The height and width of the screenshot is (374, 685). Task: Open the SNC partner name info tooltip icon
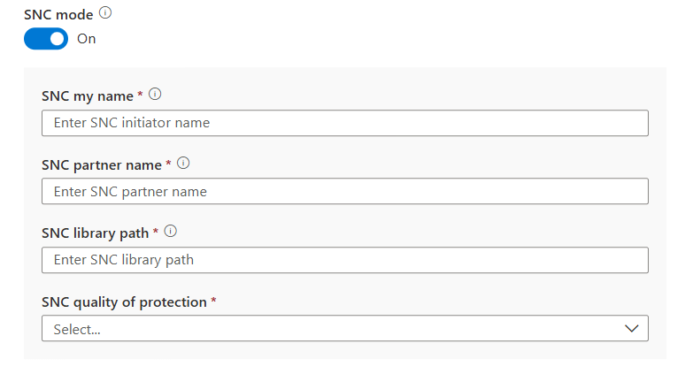183,164
